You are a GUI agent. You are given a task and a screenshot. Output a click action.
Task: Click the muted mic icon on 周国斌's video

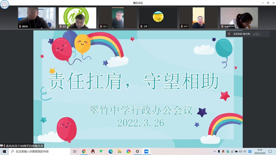tap(20, 27)
